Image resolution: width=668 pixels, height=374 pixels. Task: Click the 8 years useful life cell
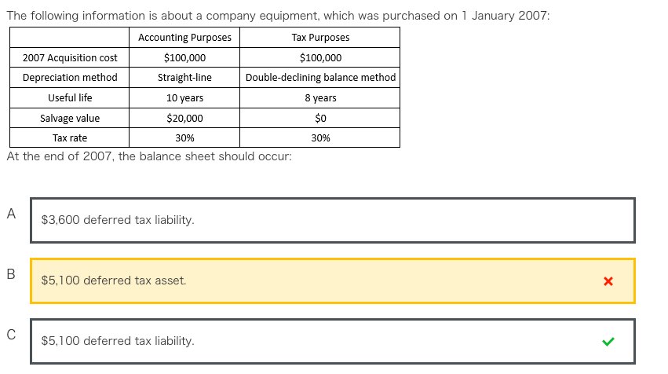(x=320, y=98)
